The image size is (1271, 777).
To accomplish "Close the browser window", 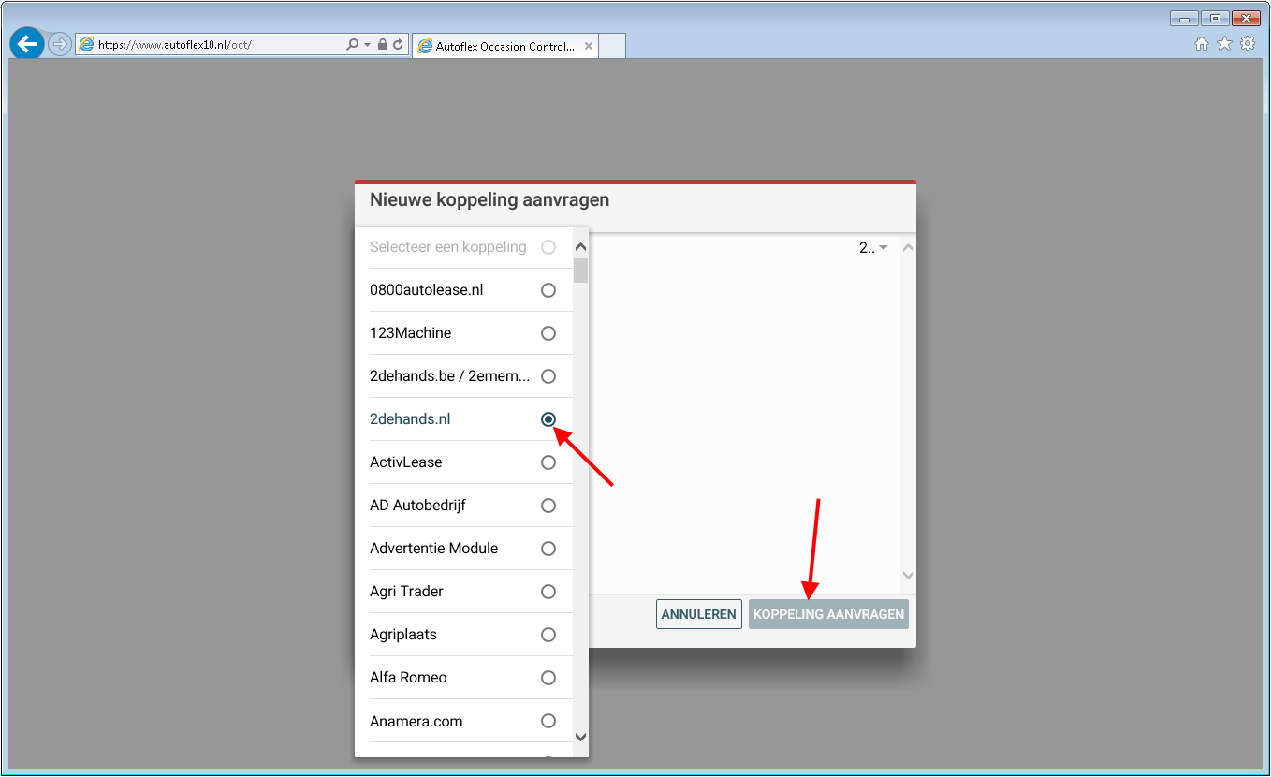I will [x=1246, y=18].
